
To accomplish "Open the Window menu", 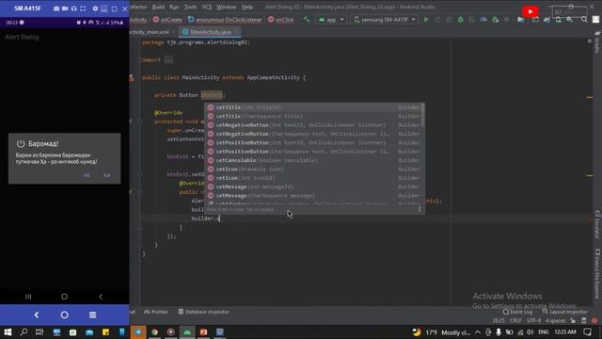I will (227, 7).
